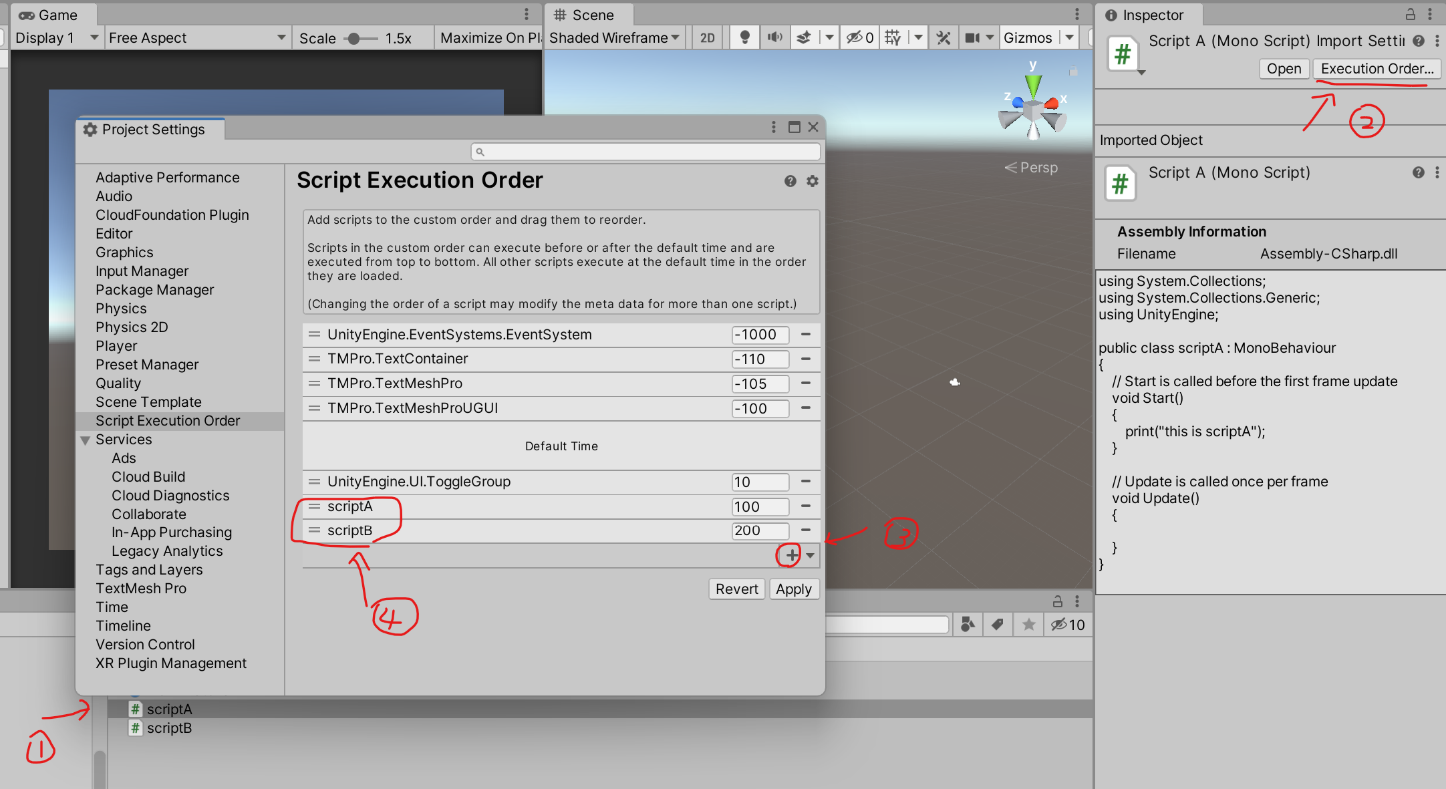Open Shaded Wireframe draw mode dropdown
Screen dimensions: 1446x789
pos(613,38)
